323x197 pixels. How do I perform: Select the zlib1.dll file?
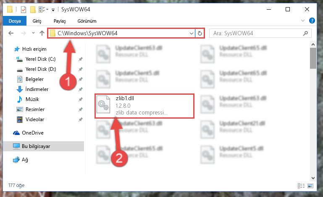coord(144,106)
